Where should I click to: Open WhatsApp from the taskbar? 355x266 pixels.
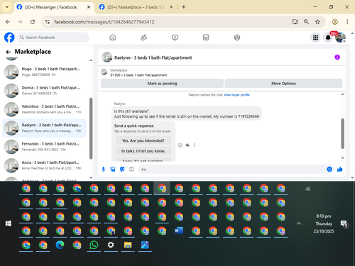(x=94, y=245)
